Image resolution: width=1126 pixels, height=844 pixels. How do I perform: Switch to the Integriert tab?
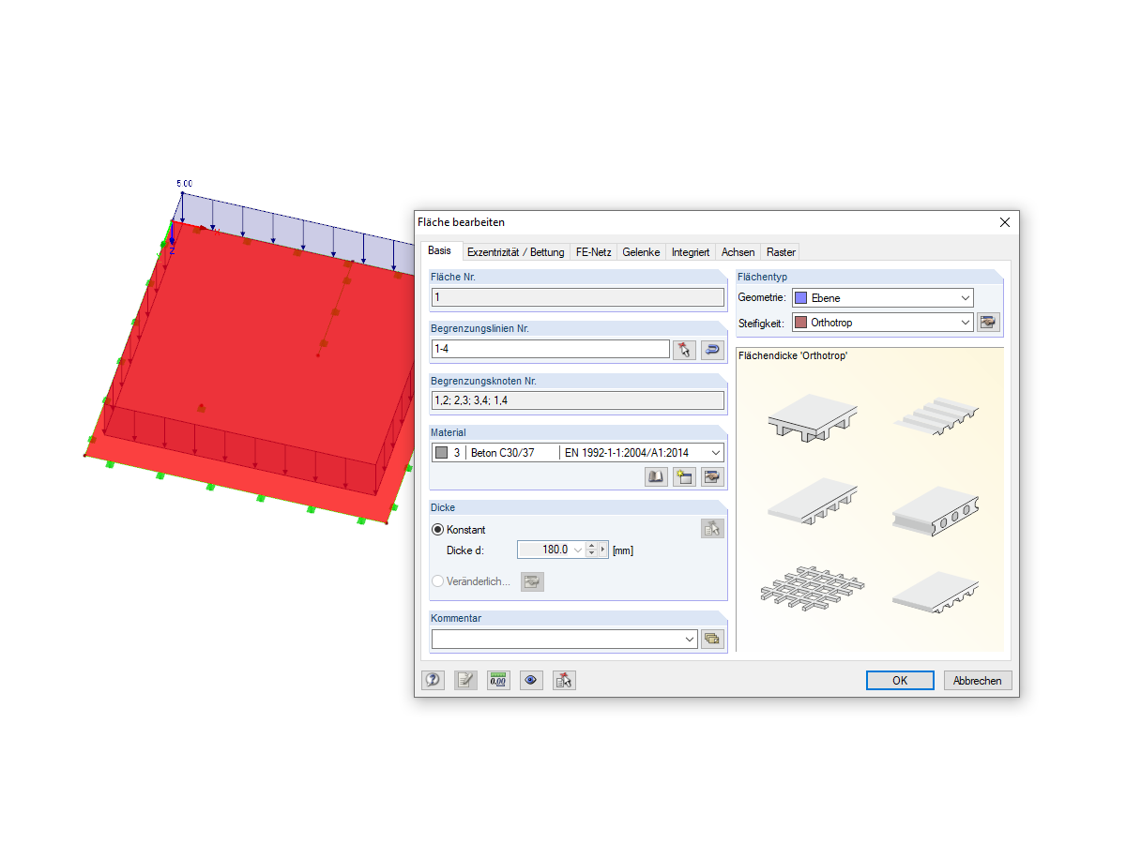point(690,252)
